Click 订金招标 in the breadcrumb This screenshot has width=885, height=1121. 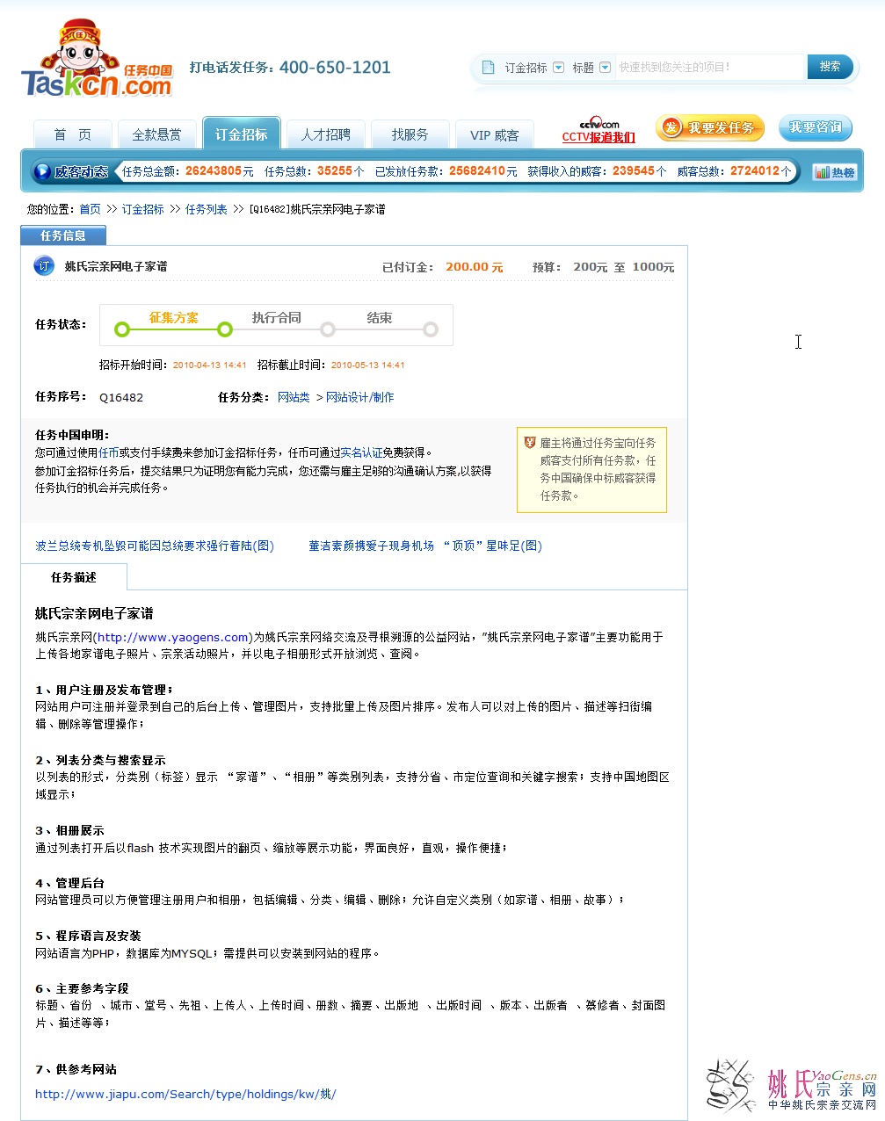(142, 209)
